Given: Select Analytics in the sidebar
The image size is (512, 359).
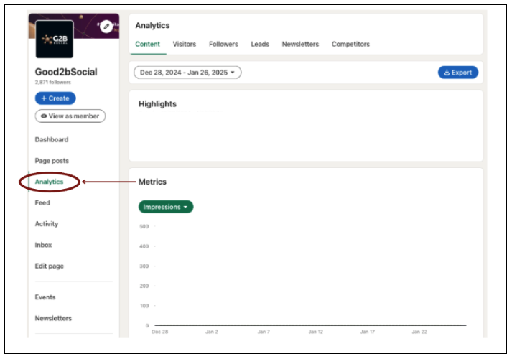Looking at the screenshot, I should coord(49,182).
